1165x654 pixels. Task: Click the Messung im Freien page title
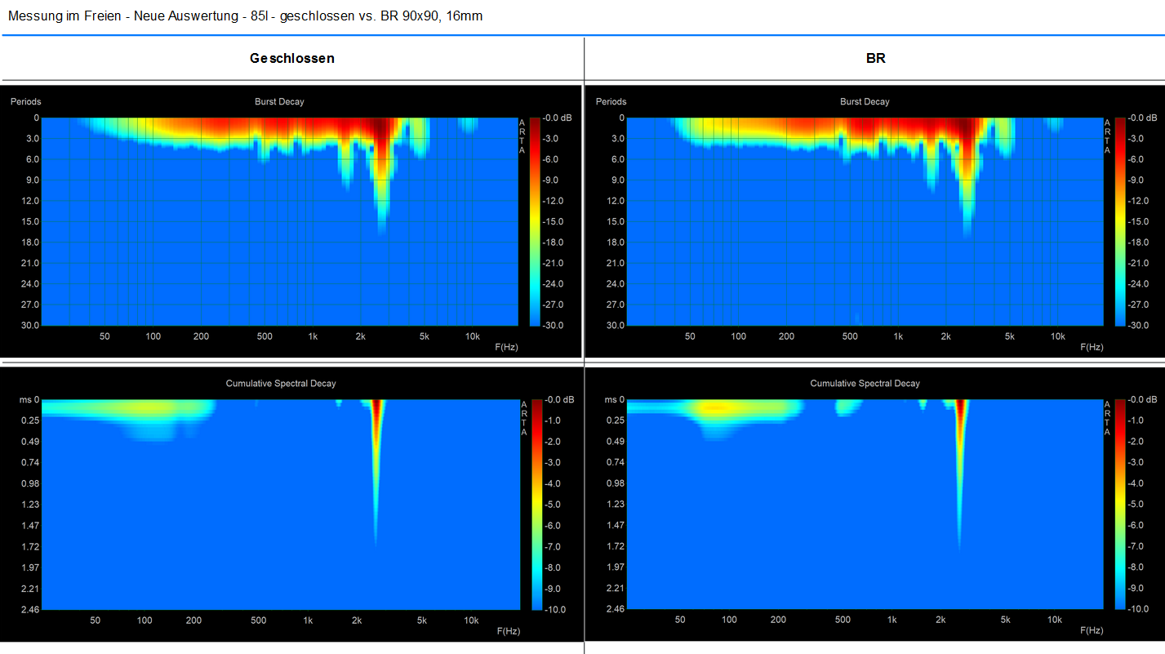tap(245, 16)
